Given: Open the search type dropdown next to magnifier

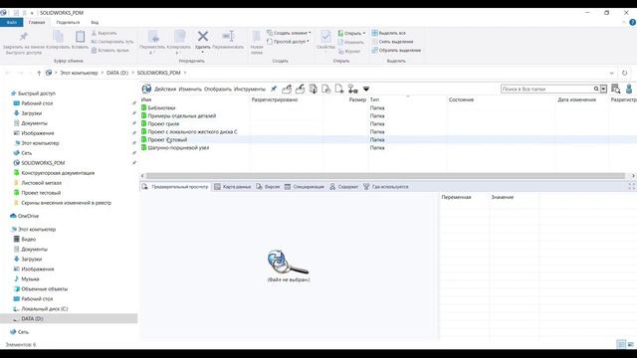Looking at the screenshot, I should coord(604,89).
